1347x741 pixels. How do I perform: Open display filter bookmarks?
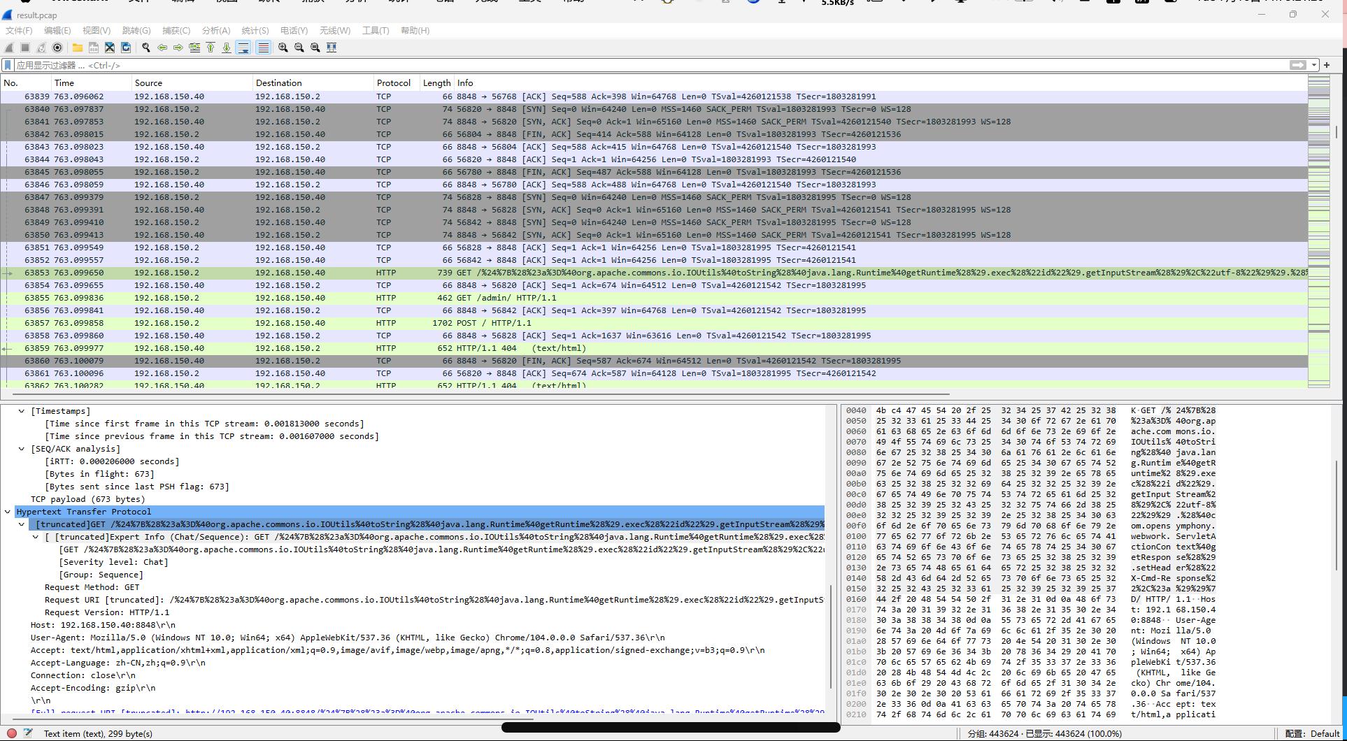(8, 65)
